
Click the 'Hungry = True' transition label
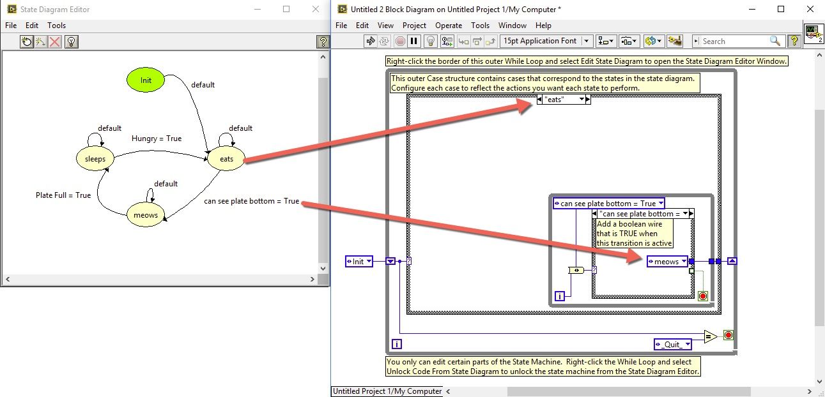pyautogui.click(x=157, y=139)
